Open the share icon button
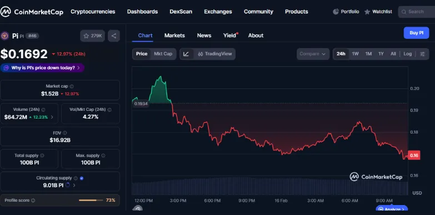This screenshot has height=215, width=435. click(114, 35)
